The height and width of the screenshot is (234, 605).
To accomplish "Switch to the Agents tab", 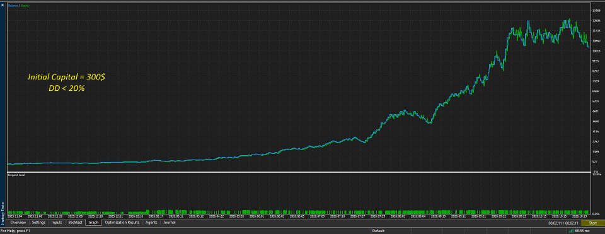I will [x=151, y=223].
